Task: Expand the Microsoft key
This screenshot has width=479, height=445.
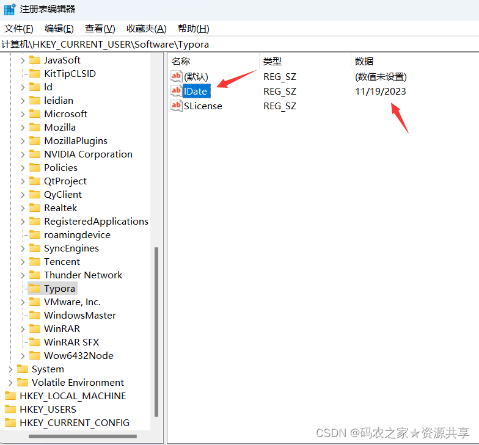Action: click(23, 114)
